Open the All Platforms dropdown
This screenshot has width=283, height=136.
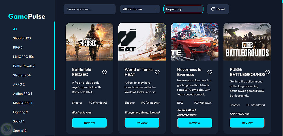click(x=140, y=9)
